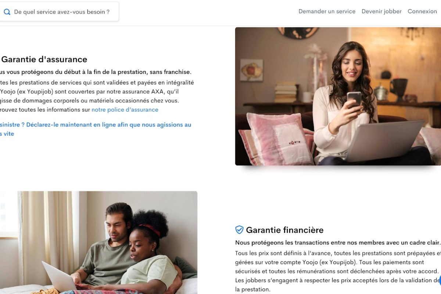The image size is (441, 294).
Task: Go to 'Devenir jobber' page
Action: [x=381, y=11]
